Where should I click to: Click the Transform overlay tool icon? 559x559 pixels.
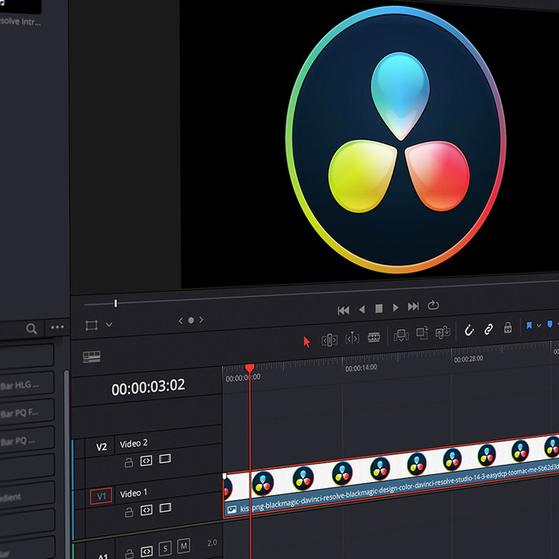pyautogui.click(x=92, y=325)
